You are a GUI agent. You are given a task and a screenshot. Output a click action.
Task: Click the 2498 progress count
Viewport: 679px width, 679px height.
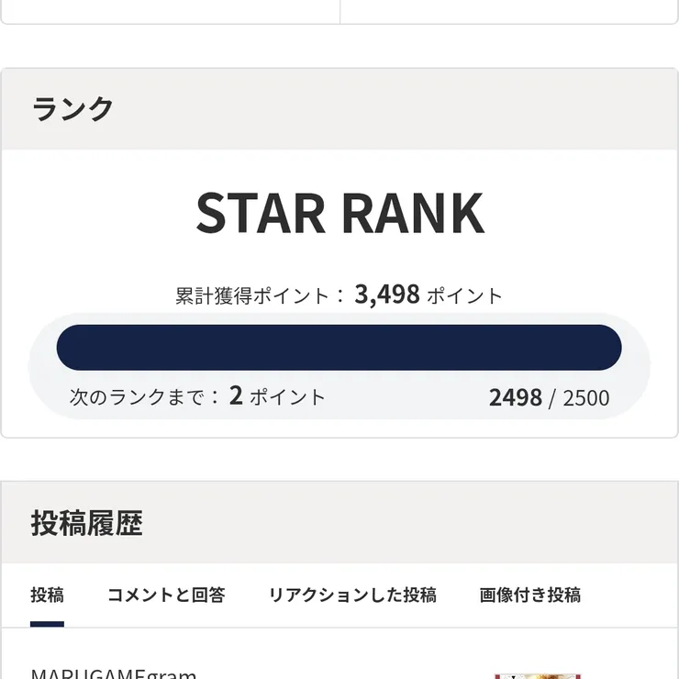(515, 397)
